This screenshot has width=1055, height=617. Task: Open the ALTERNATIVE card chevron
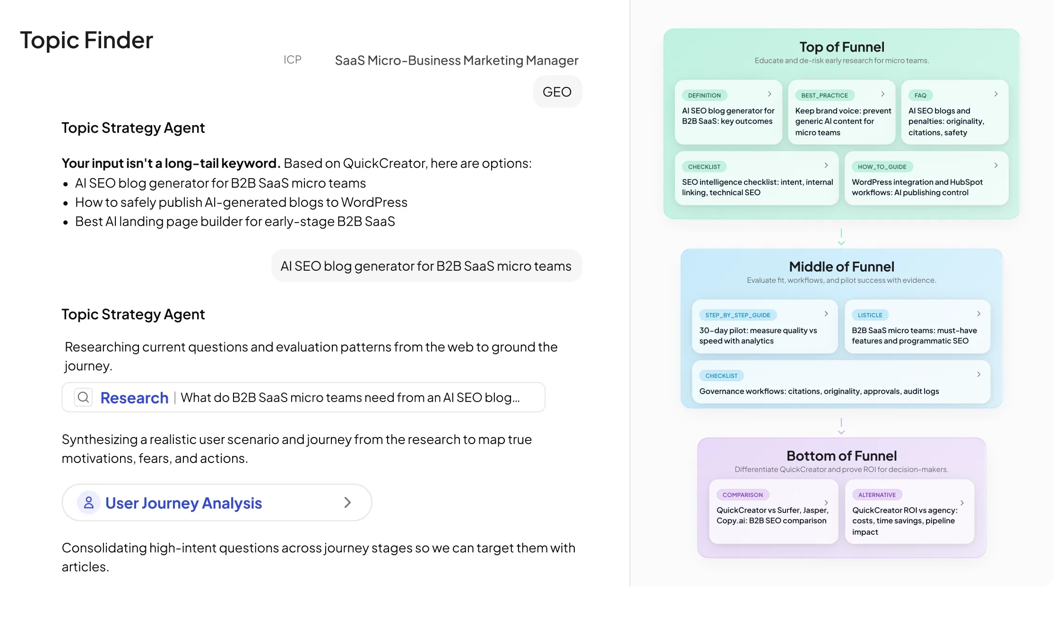click(x=962, y=503)
